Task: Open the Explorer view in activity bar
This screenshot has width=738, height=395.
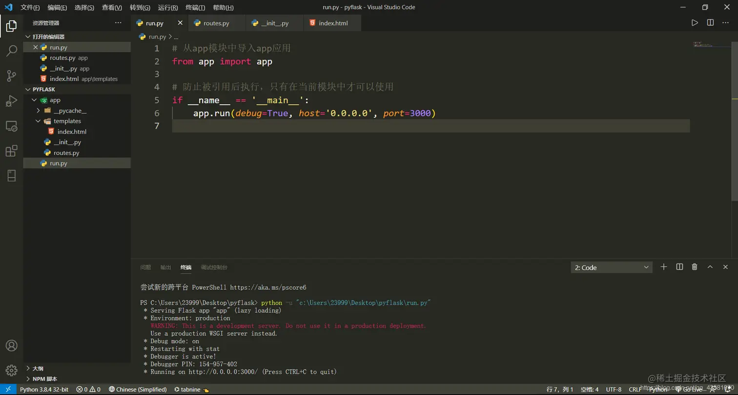Action: 11,26
